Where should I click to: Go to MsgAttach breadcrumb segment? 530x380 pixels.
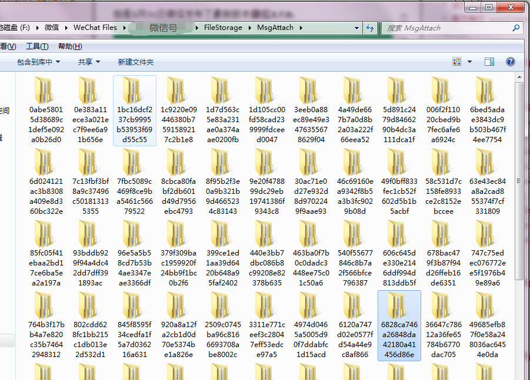click(x=275, y=28)
